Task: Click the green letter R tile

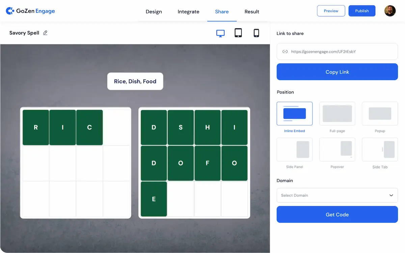Action: [x=36, y=128]
